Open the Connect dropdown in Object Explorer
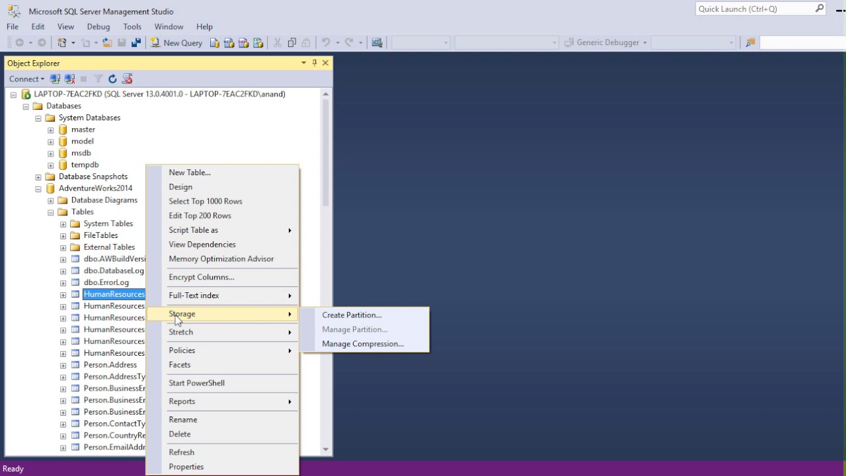 (x=26, y=79)
